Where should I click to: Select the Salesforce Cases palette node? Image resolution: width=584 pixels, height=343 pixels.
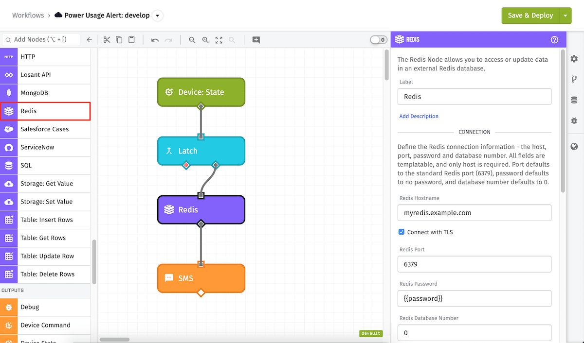click(45, 129)
